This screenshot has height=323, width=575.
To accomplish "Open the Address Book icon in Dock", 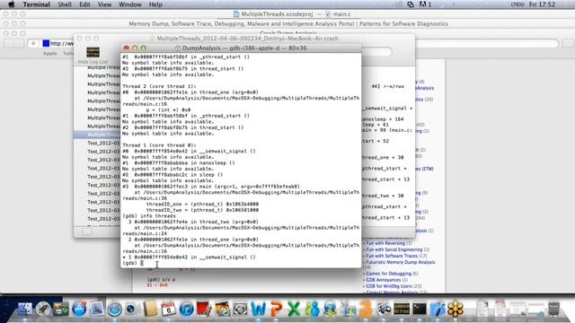I will click(x=150, y=309).
